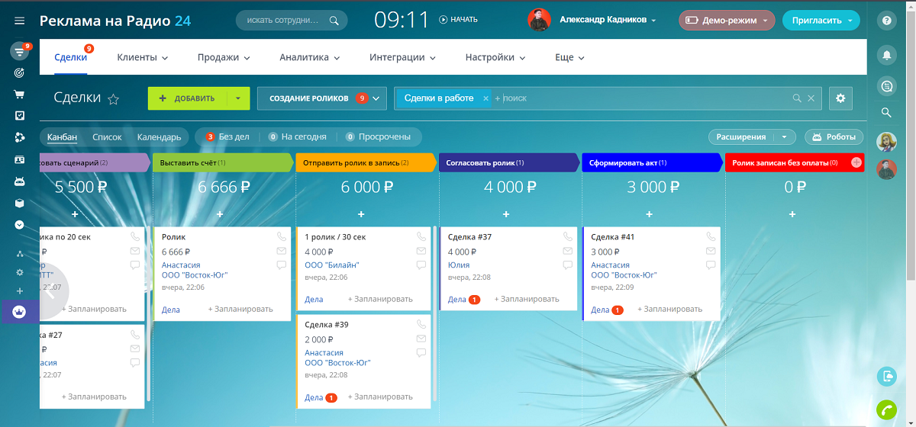Image resolution: width=916 pixels, height=427 pixels.
Task: Start the workday with НАЧАТЬ
Action: pos(458,20)
